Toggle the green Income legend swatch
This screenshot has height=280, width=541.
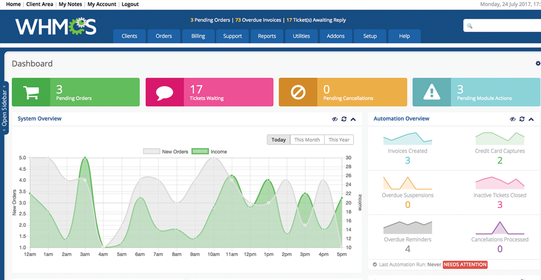(200, 152)
